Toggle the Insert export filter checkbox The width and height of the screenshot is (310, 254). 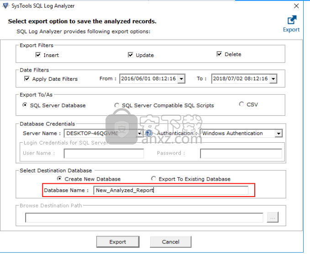coord(38,55)
